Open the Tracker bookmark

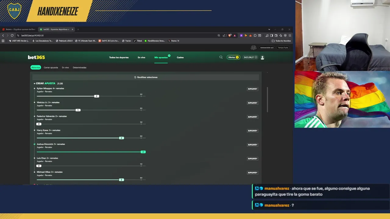point(126,41)
